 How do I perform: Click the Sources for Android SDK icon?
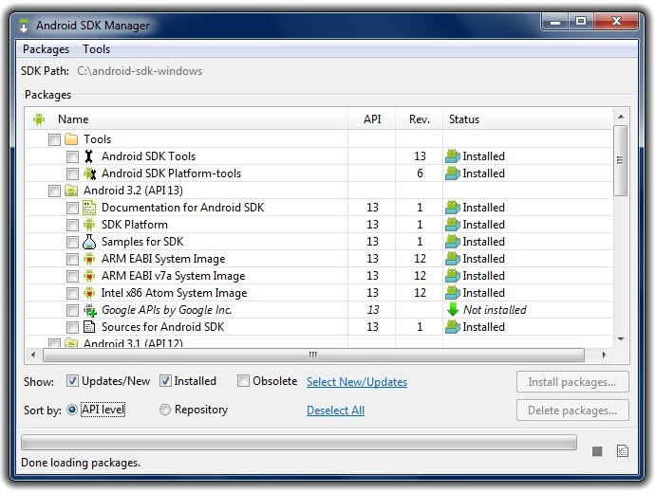click(89, 327)
